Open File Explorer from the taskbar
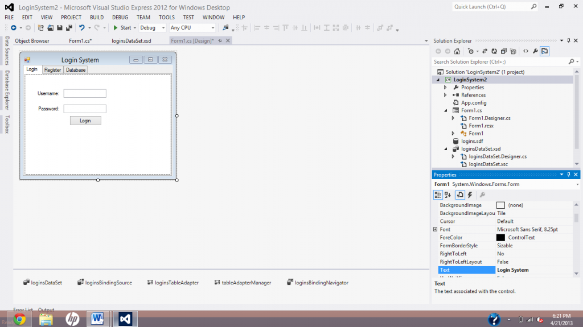The image size is (583, 327). pyautogui.click(x=46, y=319)
